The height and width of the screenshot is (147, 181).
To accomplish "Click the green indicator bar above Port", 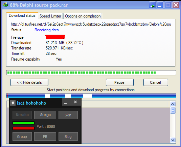I will point(23,123).
